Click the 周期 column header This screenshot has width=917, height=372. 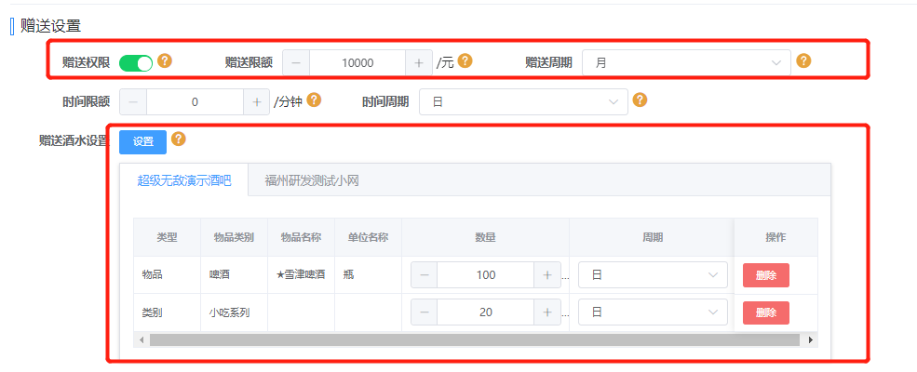[653, 238]
